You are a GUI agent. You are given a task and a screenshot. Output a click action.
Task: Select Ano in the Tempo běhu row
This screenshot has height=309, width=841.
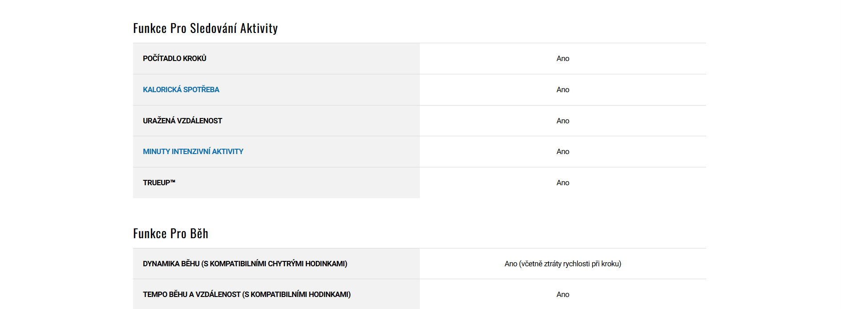click(563, 294)
